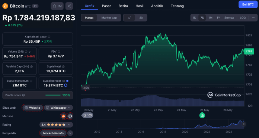
Task: Open the Pasar tab
Action: (106, 6)
